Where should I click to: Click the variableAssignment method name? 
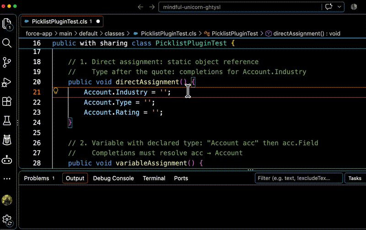(151, 163)
